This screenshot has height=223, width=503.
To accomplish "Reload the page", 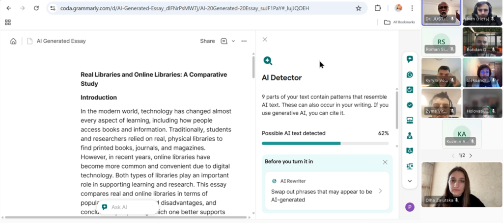I will (36, 8).
